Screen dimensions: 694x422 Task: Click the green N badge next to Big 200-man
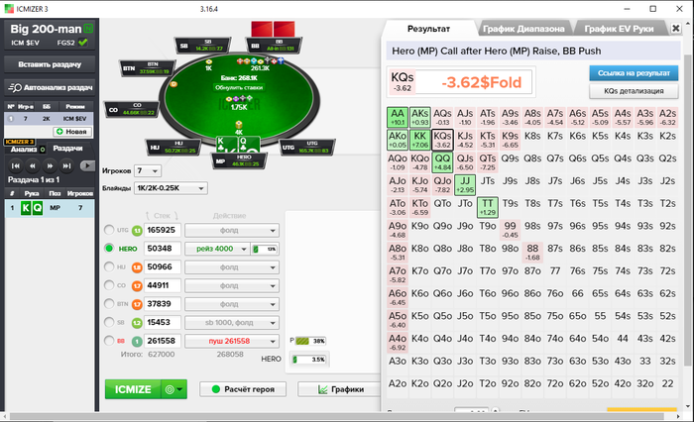(x=88, y=29)
